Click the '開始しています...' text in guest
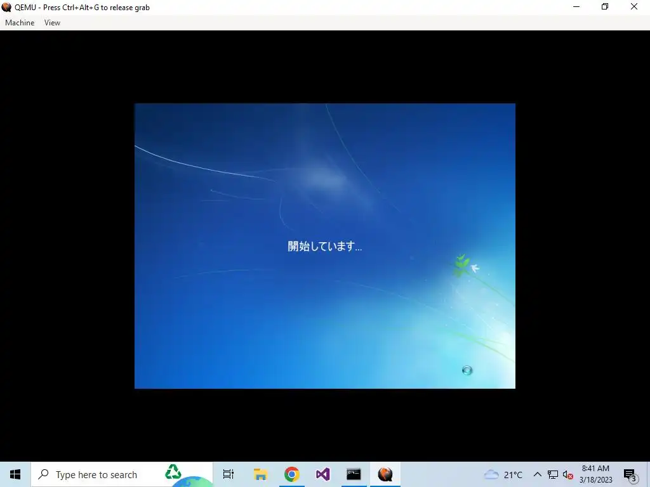This screenshot has width=650, height=487. 324,246
